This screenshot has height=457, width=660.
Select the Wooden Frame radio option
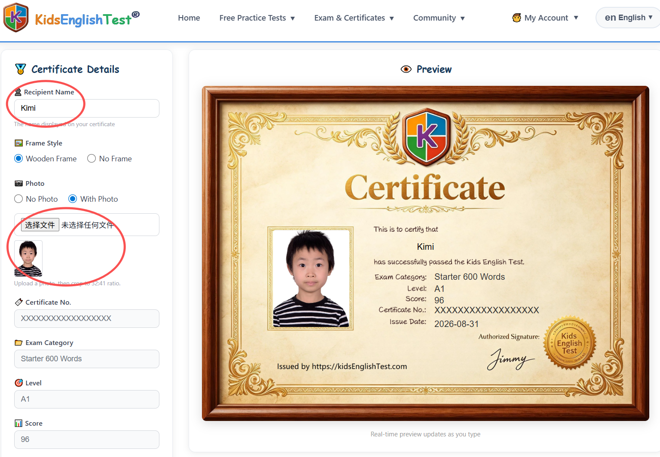click(x=18, y=158)
